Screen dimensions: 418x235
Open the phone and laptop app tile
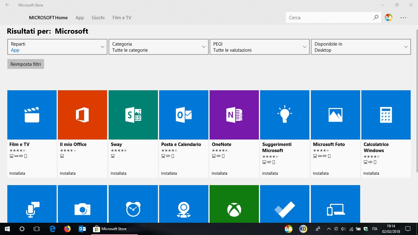coord(335,204)
